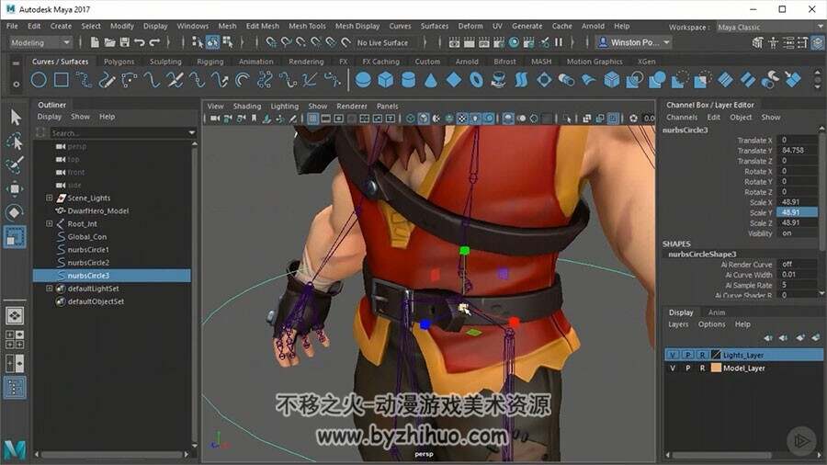Select the NURBS square shelf tool
Image resolution: width=827 pixels, height=465 pixels.
tap(62, 80)
